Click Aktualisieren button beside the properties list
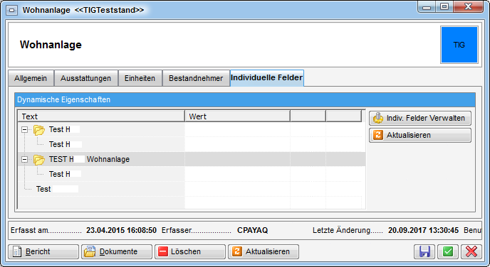Viewport: 490px width, 267px height. [420, 135]
